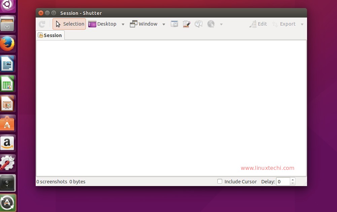Open the Window capture dropdown arrow

tap(164, 24)
